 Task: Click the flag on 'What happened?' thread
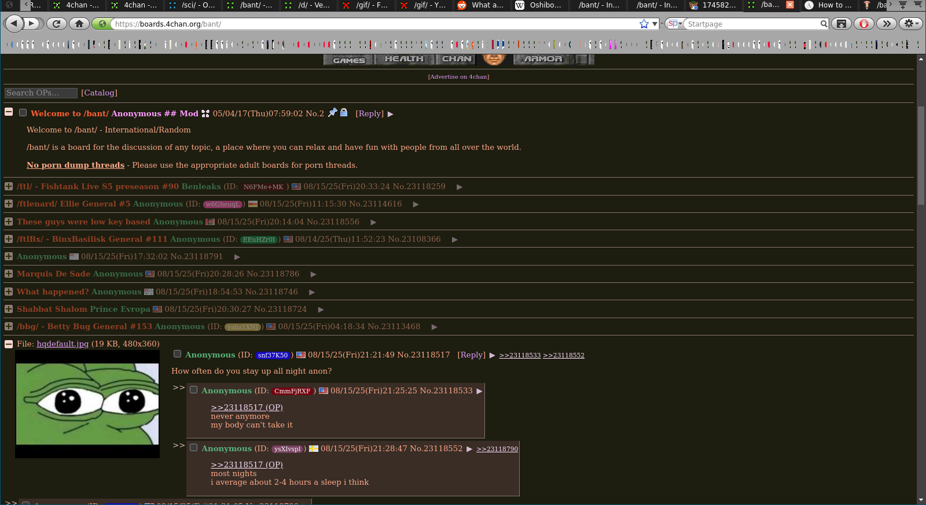[x=149, y=292]
